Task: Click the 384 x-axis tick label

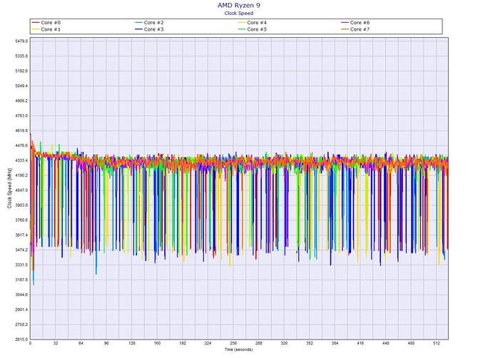Action: [335, 343]
